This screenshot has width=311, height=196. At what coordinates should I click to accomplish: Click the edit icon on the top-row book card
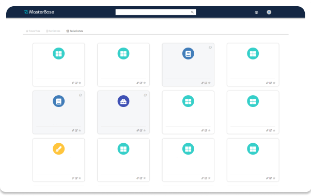(x=206, y=83)
